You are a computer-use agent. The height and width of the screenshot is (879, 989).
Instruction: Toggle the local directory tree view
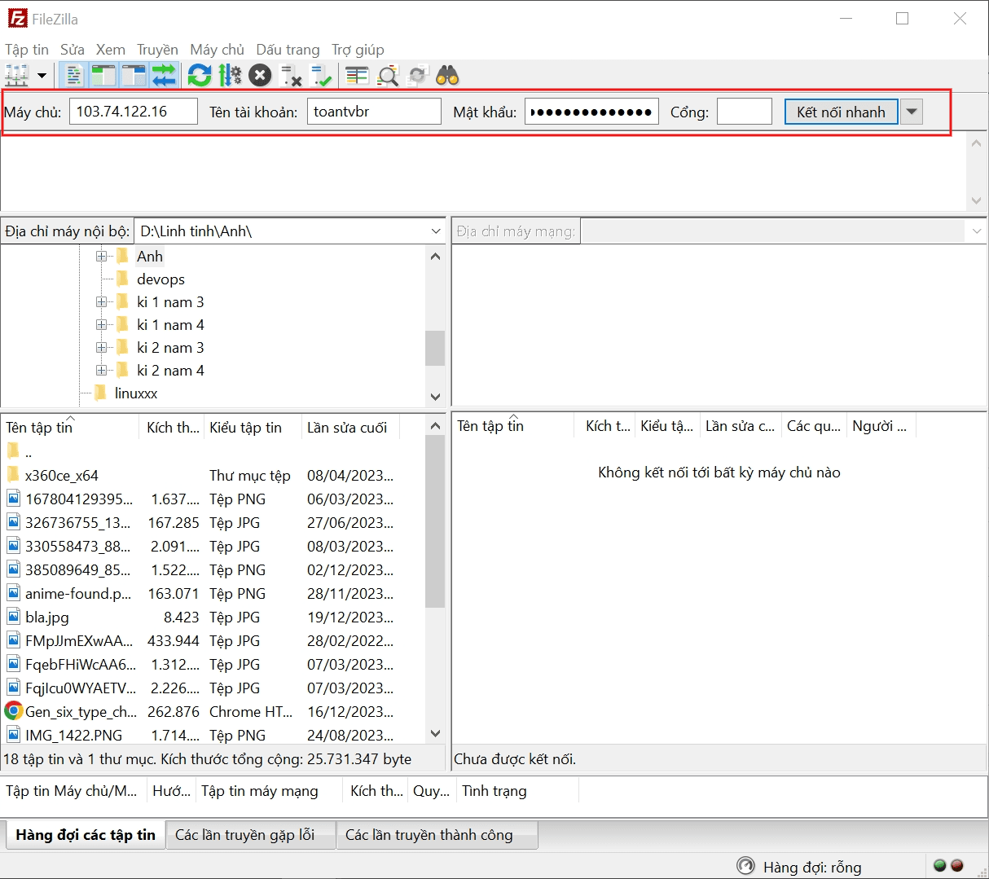click(103, 75)
